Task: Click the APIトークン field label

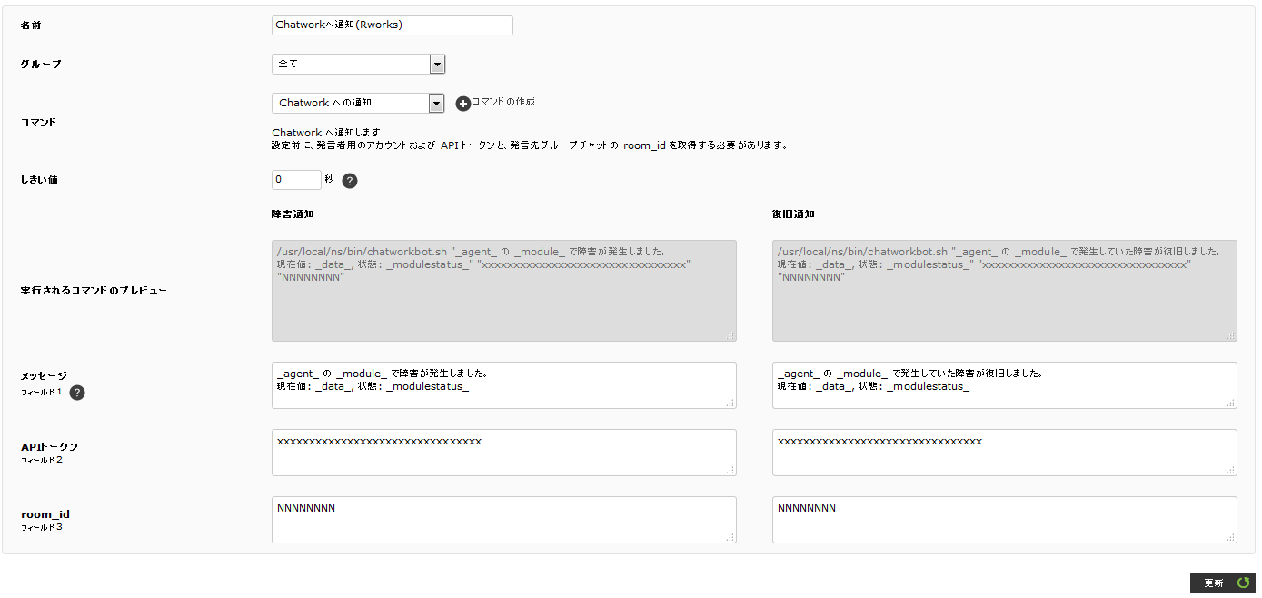Action: tap(49, 447)
